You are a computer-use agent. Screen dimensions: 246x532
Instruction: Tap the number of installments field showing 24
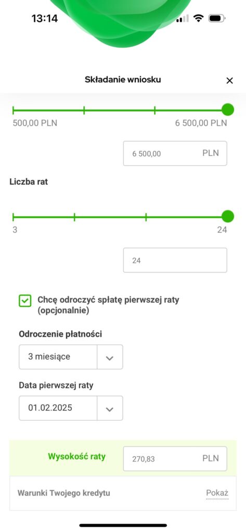[x=175, y=260]
